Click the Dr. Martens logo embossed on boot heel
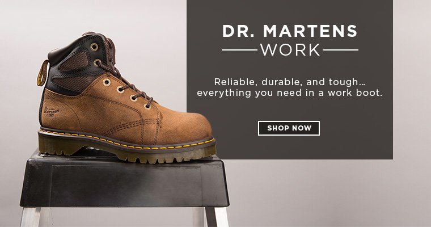The image size is (431, 227). tap(52, 111)
